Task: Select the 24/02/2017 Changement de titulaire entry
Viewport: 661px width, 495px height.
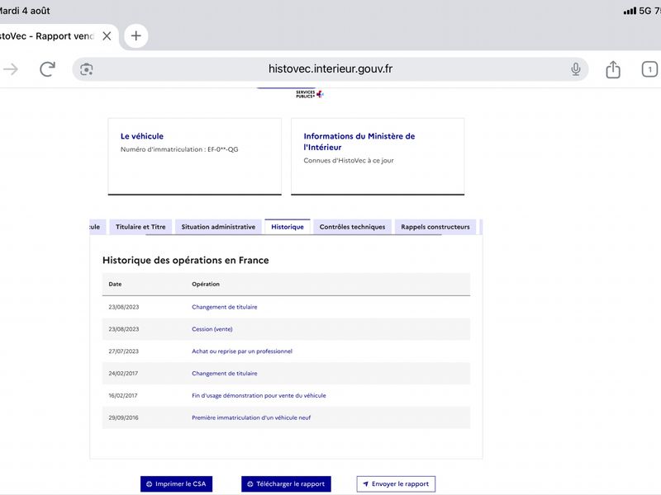Action: pos(286,374)
